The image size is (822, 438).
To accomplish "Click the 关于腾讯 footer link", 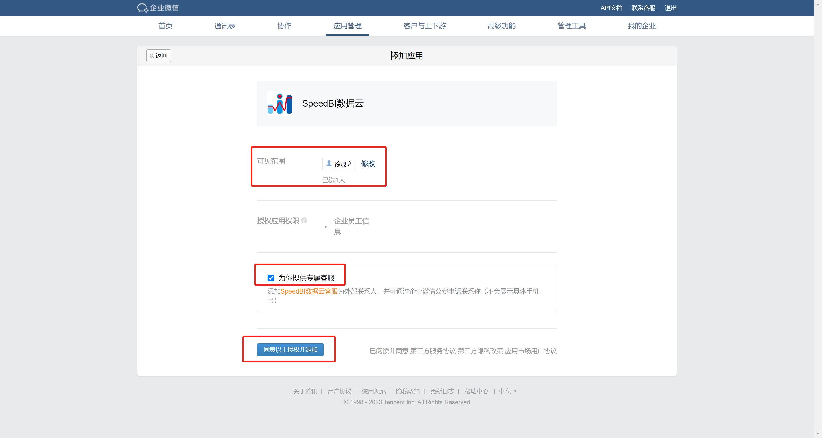I will pos(305,391).
